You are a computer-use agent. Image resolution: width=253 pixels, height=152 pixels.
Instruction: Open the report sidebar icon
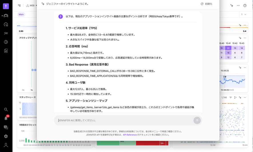[x=6, y=51]
